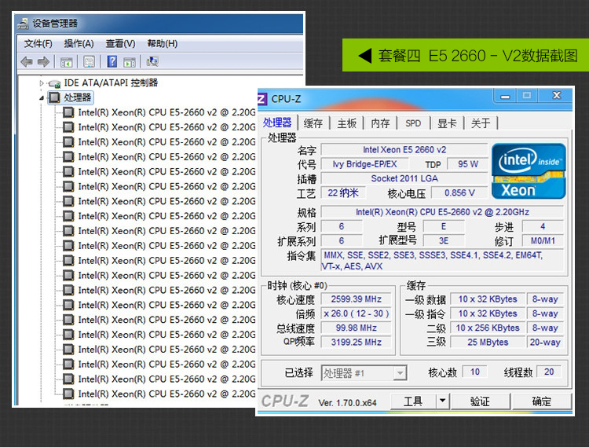Switch to the 显卡 tab in CPU-Z

coord(447,123)
